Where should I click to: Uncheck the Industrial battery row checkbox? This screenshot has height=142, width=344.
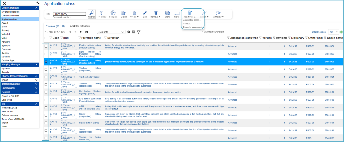pos(46,61)
